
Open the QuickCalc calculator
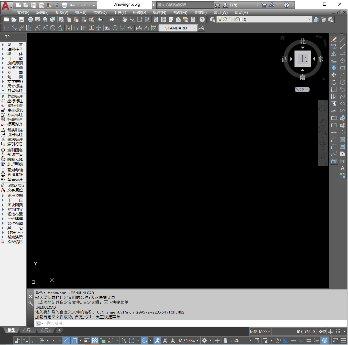point(193,19)
